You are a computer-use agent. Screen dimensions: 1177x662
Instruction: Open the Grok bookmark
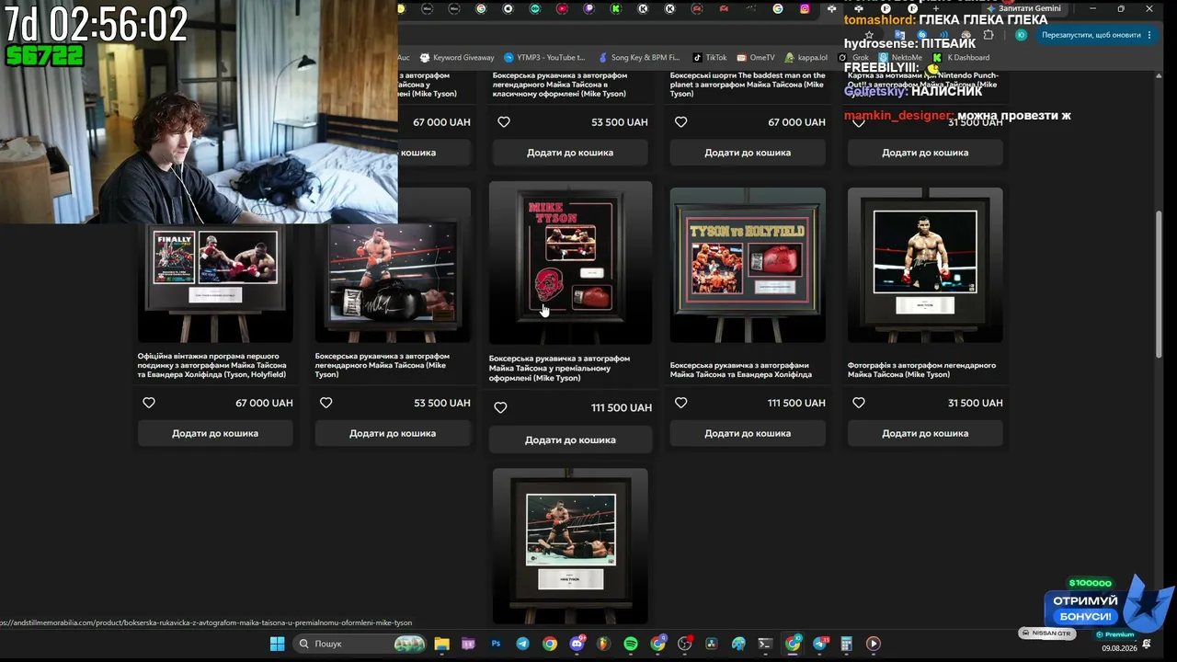[x=853, y=57]
